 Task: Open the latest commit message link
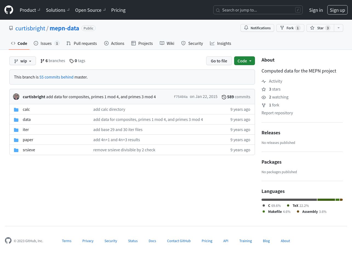[x=101, y=97]
